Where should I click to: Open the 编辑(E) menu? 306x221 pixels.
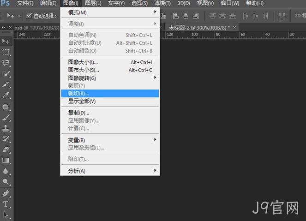tap(48, 3)
